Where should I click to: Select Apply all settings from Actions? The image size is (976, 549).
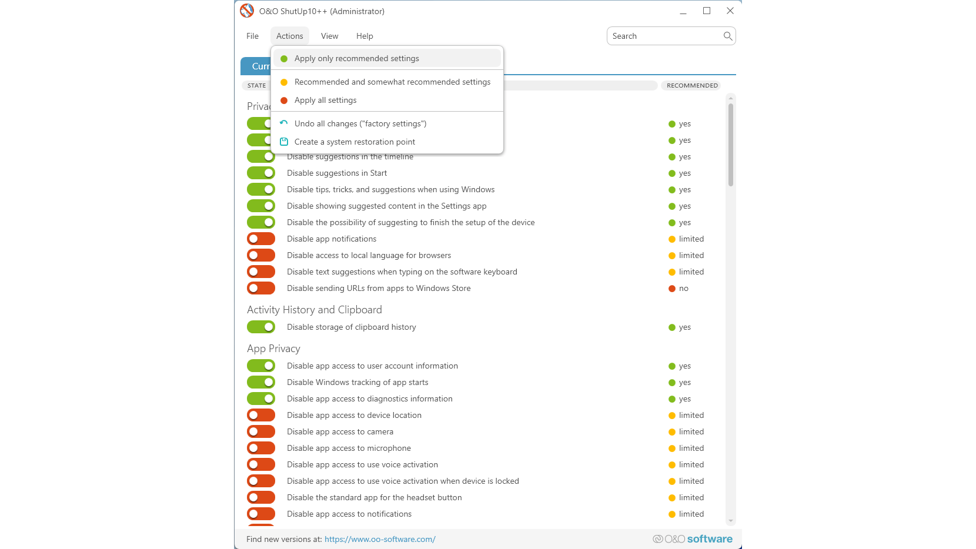325,101
